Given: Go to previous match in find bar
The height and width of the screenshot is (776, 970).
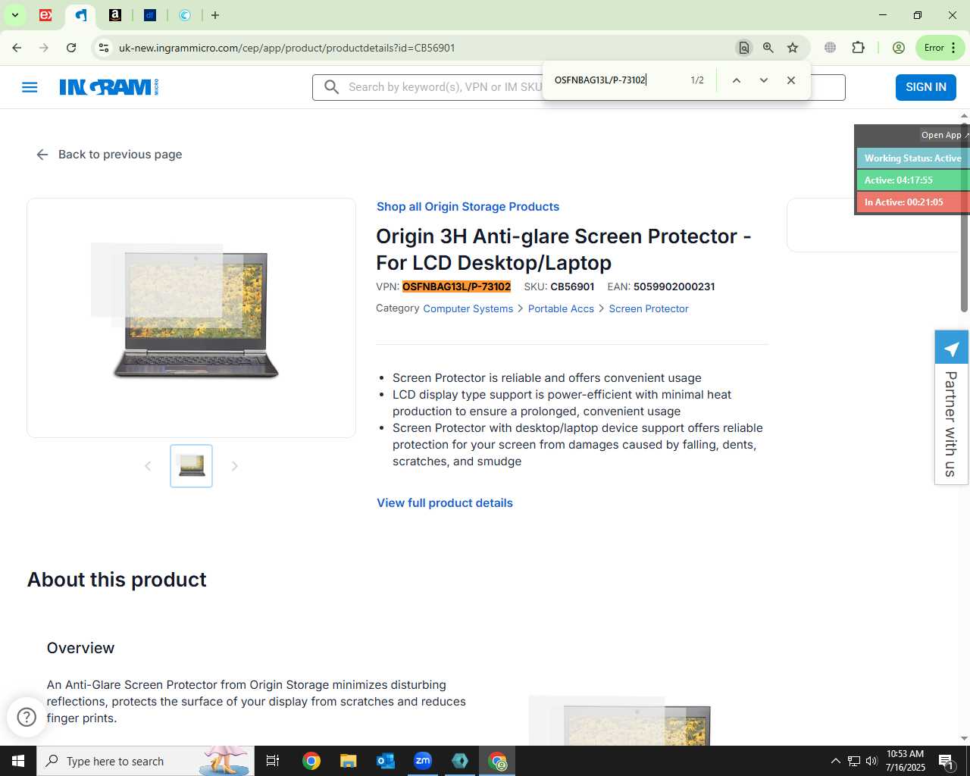Looking at the screenshot, I should [x=736, y=80].
